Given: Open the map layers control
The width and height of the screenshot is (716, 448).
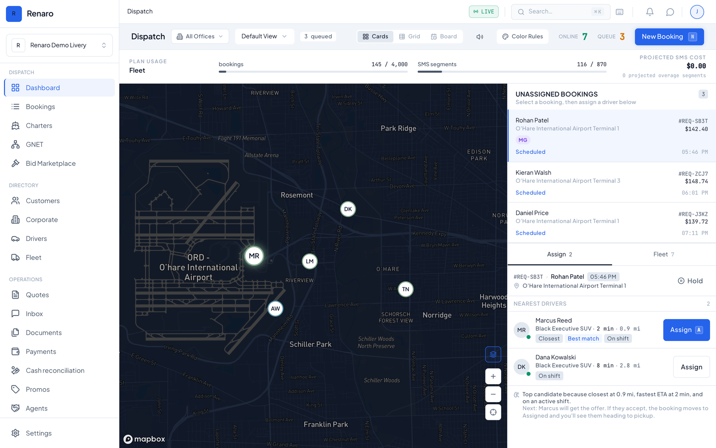Looking at the screenshot, I should [x=493, y=354].
